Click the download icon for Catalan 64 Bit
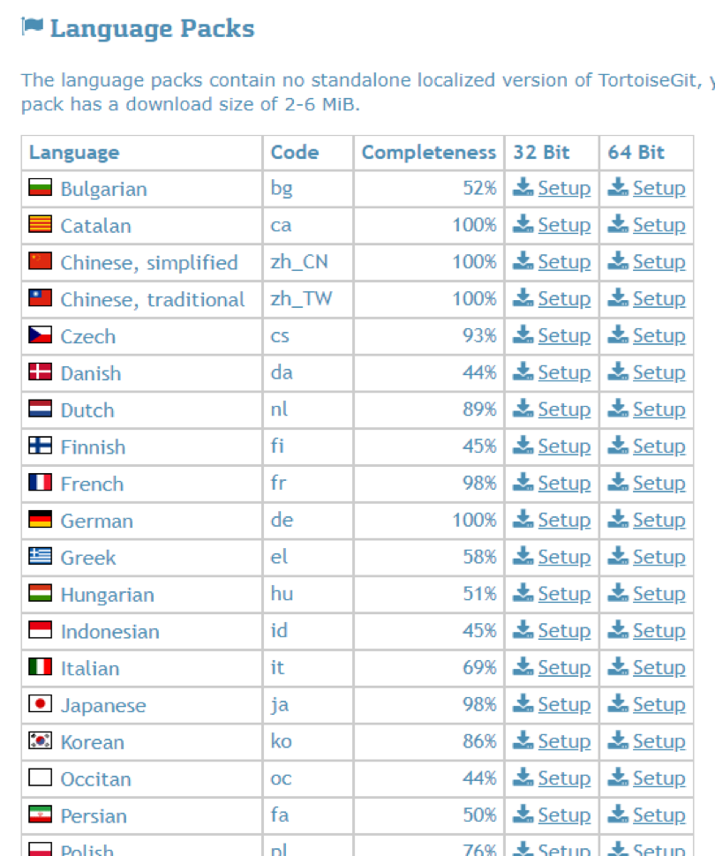The image size is (715, 856). click(x=618, y=224)
